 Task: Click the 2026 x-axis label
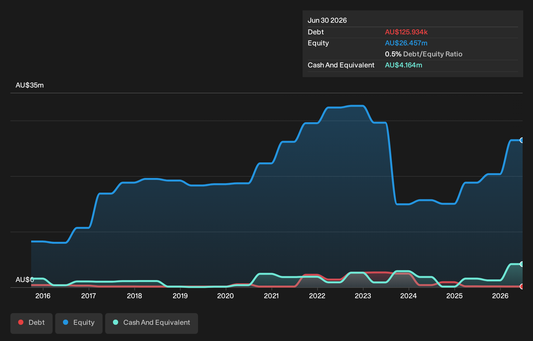click(x=500, y=296)
